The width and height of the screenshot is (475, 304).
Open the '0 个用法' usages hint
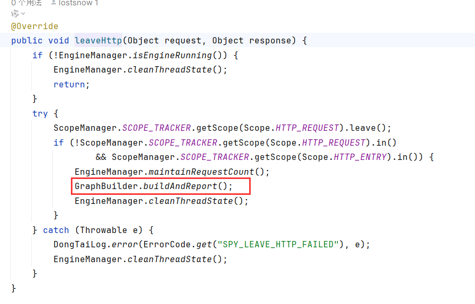[26, 3]
